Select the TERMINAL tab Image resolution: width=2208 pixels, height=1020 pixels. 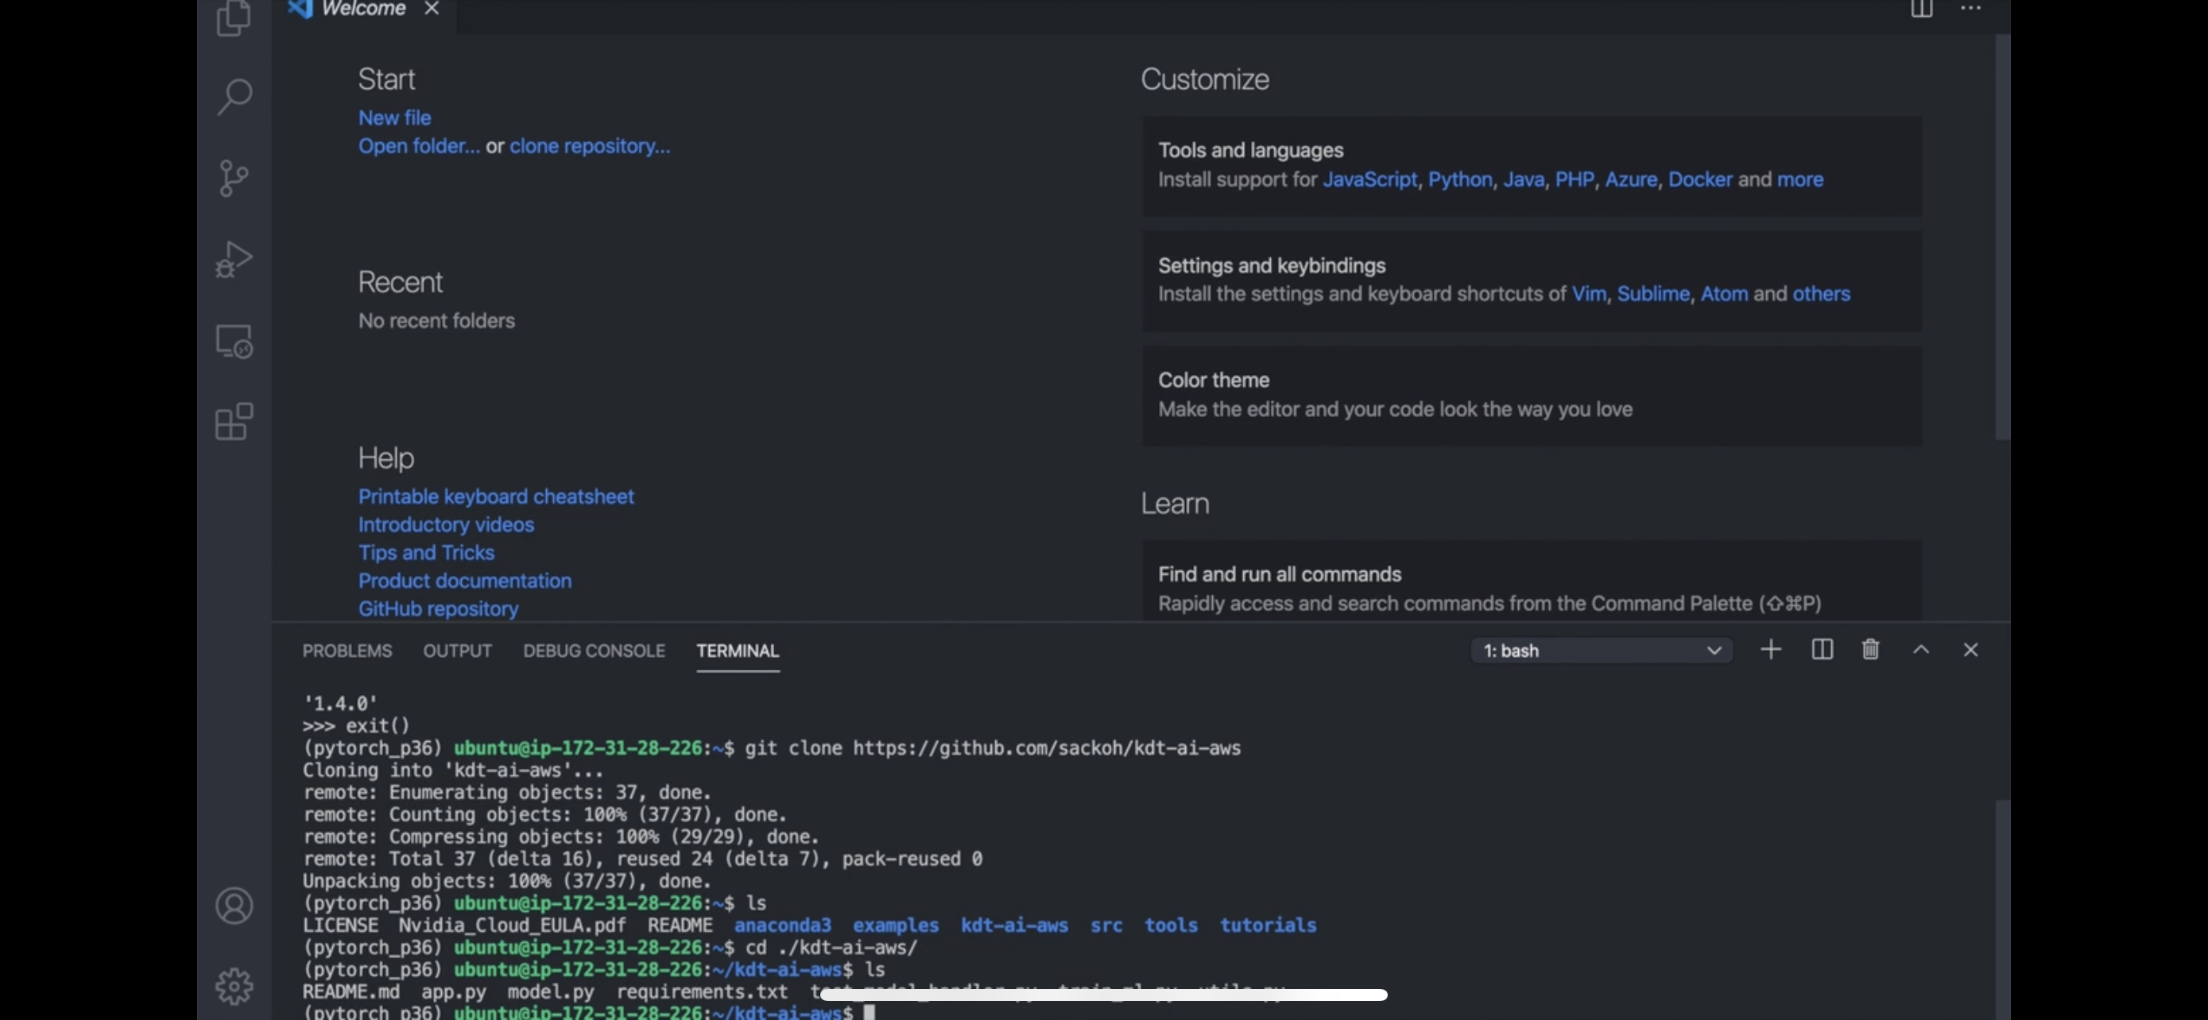click(x=737, y=651)
